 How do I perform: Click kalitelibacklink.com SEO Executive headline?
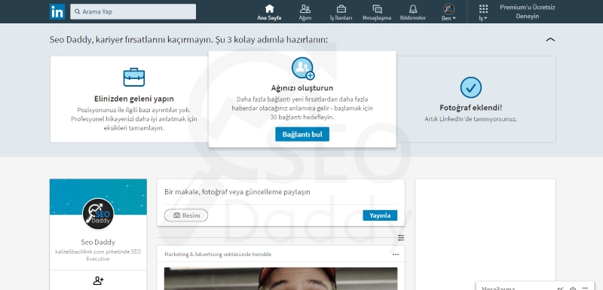pyautogui.click(x=98, y=255)
